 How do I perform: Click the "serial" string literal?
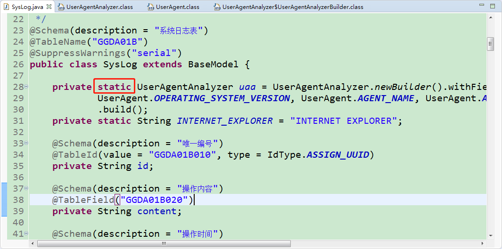tap(153, 53)
